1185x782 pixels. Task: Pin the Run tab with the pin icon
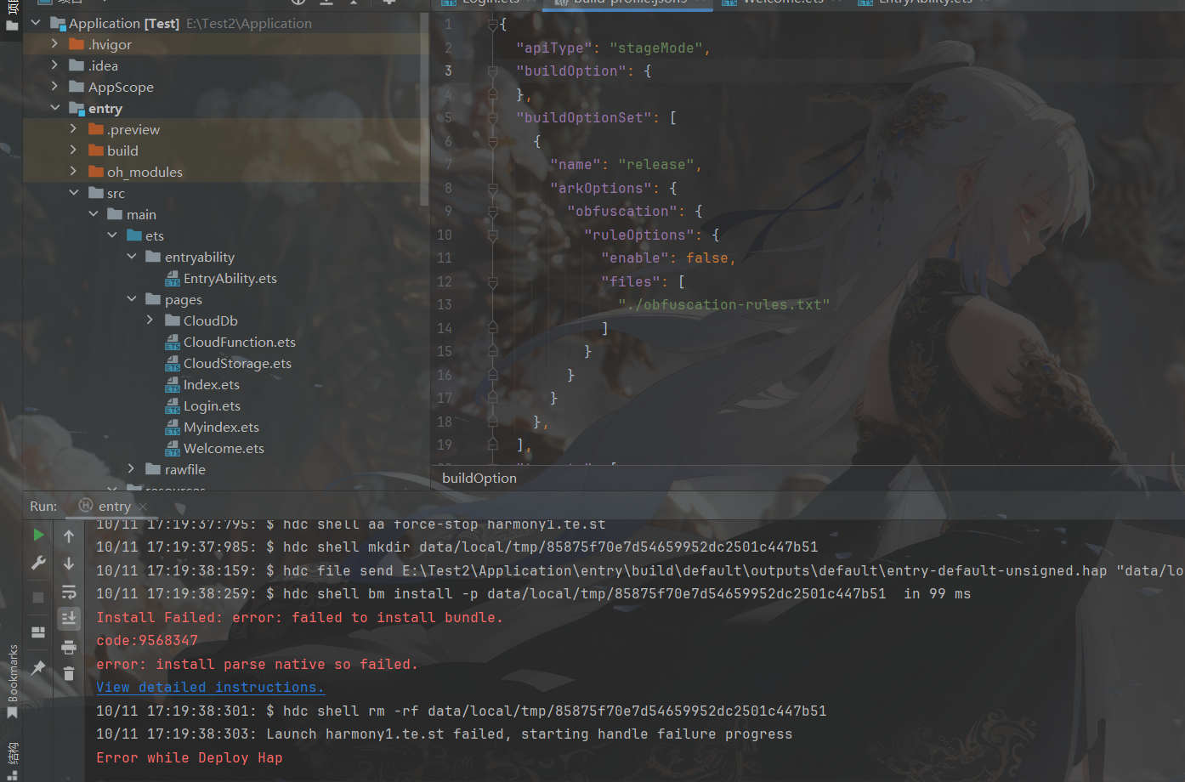tap(38, 668)
